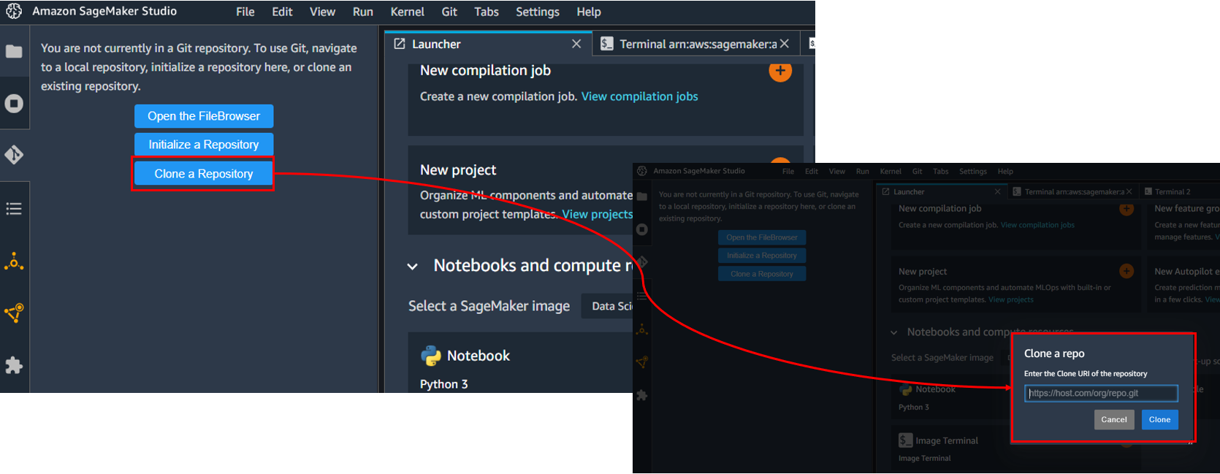The width and height of the screenshot is (1220, 474).
Task: Close the Terminal arn:aws:sagemaker tab in the main window
Action: 785,44
